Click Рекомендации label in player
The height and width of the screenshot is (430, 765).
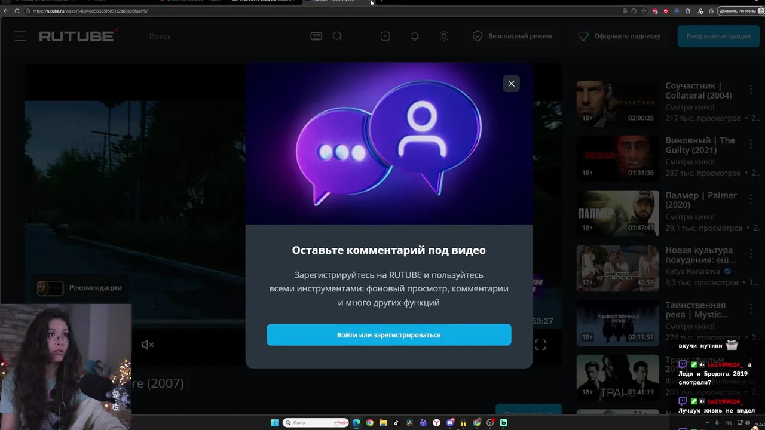(96, 288)
